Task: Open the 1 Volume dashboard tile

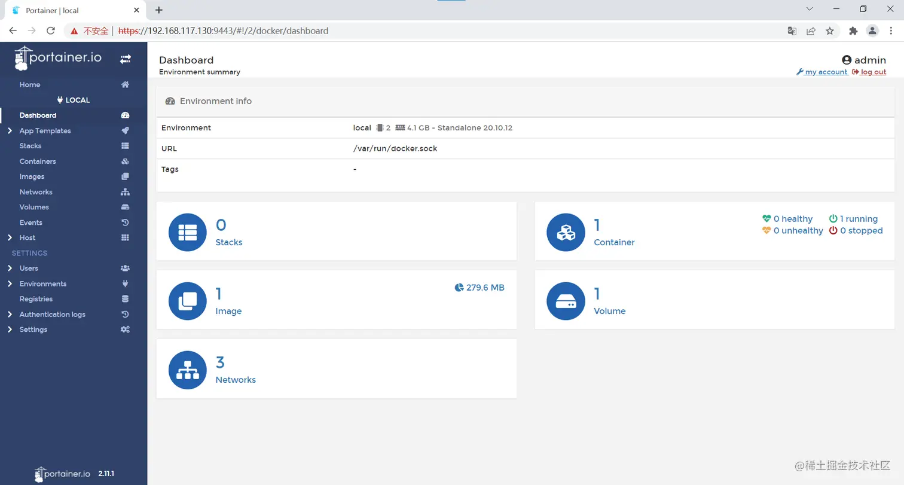Action: click(714, 300)
